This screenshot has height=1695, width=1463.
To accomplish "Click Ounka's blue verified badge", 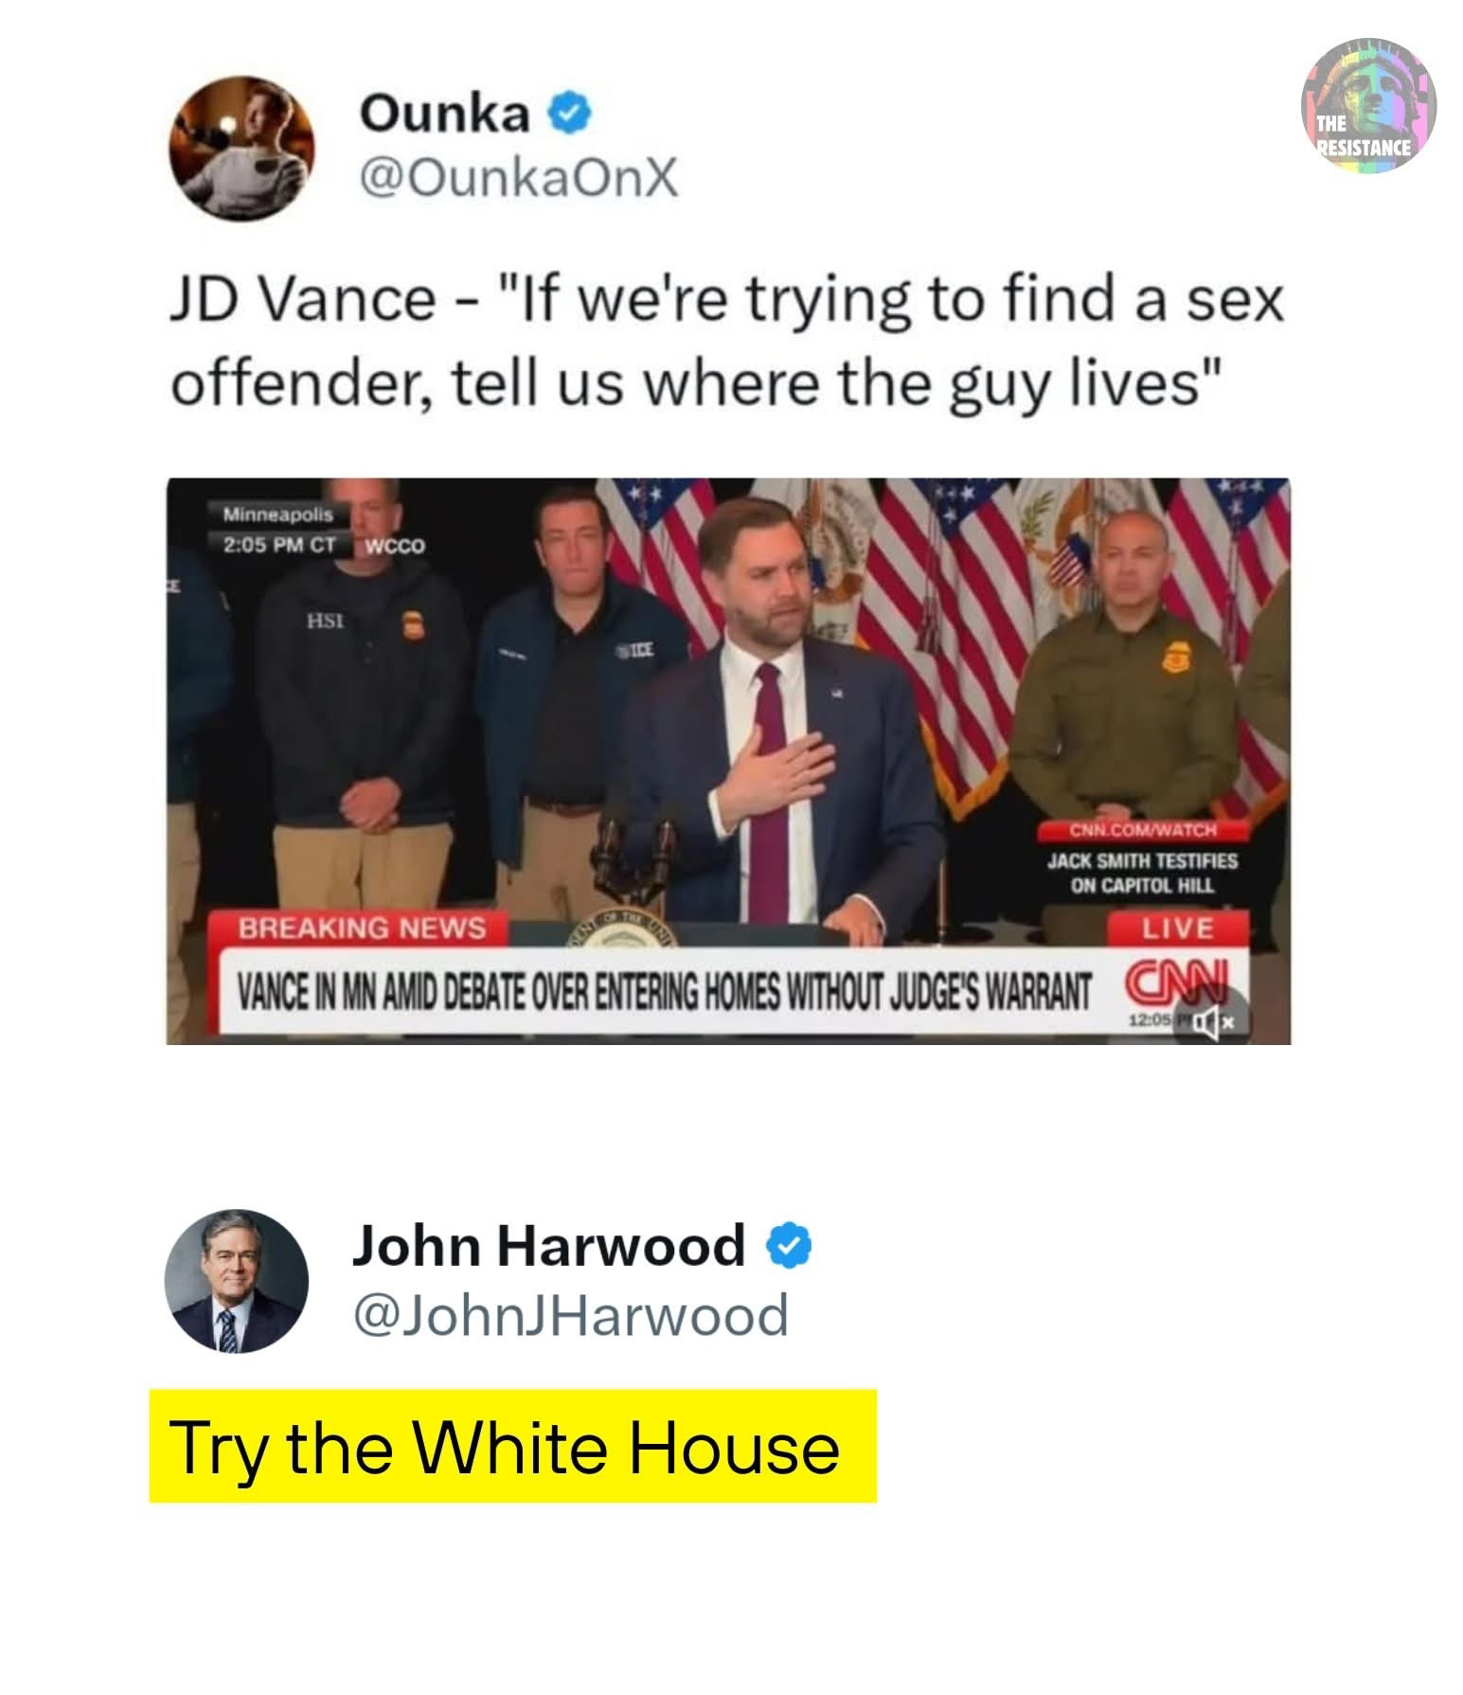I will pos(572,116).
